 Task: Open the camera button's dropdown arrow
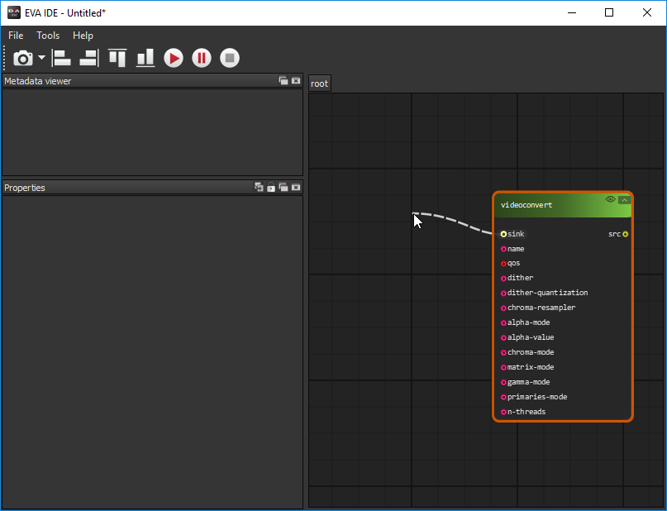pyautogui.click(x=41, y=58)
